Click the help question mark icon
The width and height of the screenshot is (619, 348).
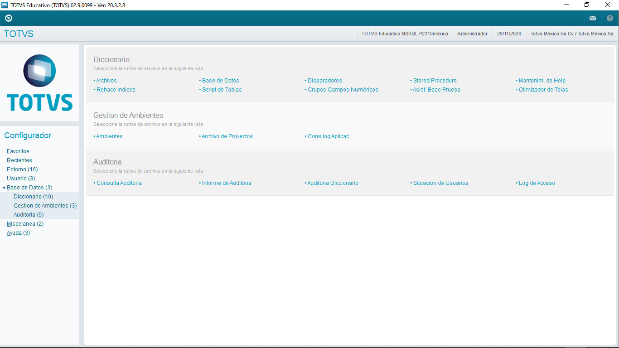pyautogui.click(x=609, y=18)
